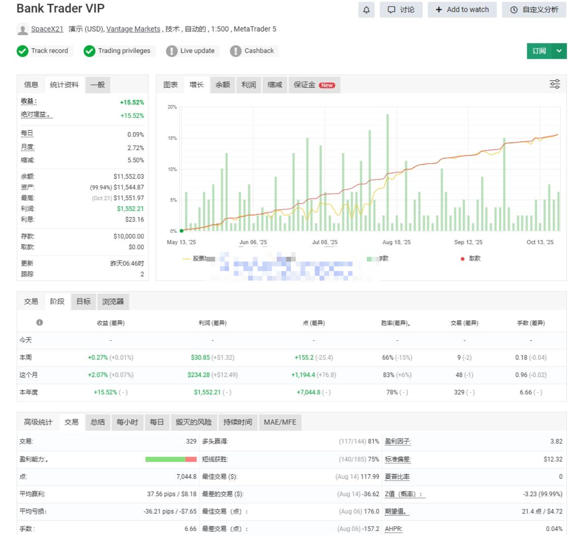Click the 自定义分析 button
The height and width of the screenshot is (535, 578).
(x=534, y=10)
